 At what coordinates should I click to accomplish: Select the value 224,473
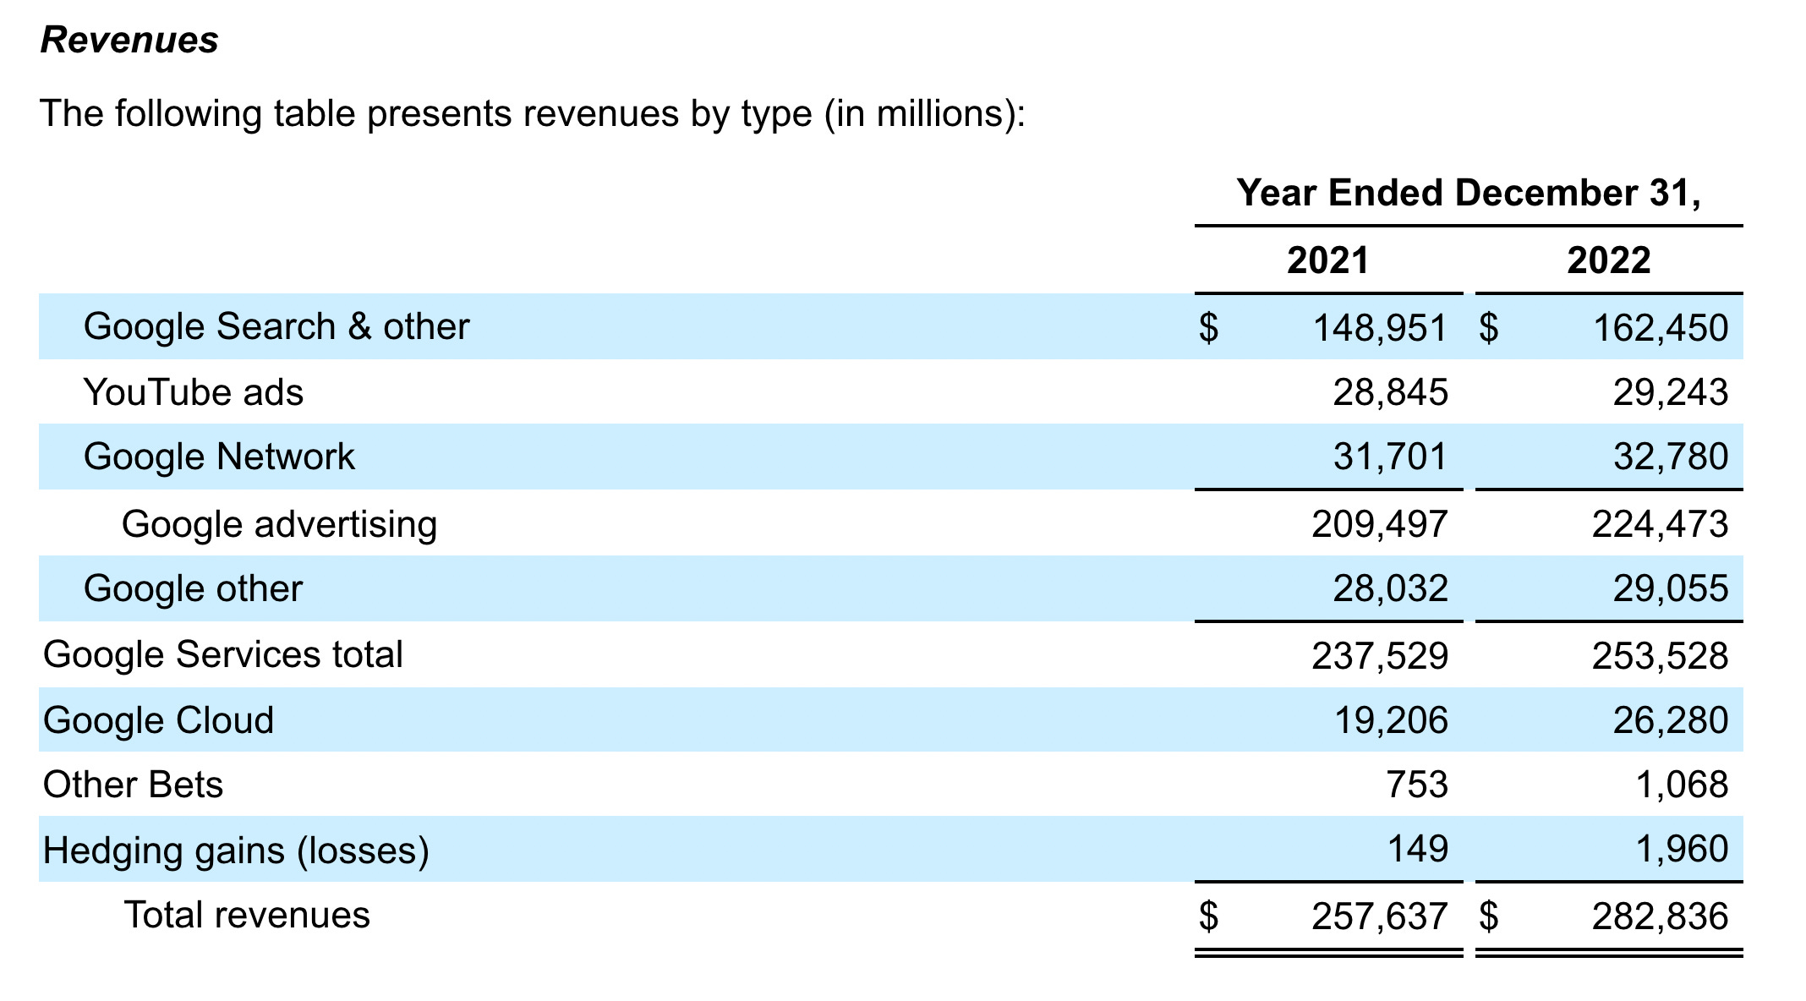tap(1661, 524)
